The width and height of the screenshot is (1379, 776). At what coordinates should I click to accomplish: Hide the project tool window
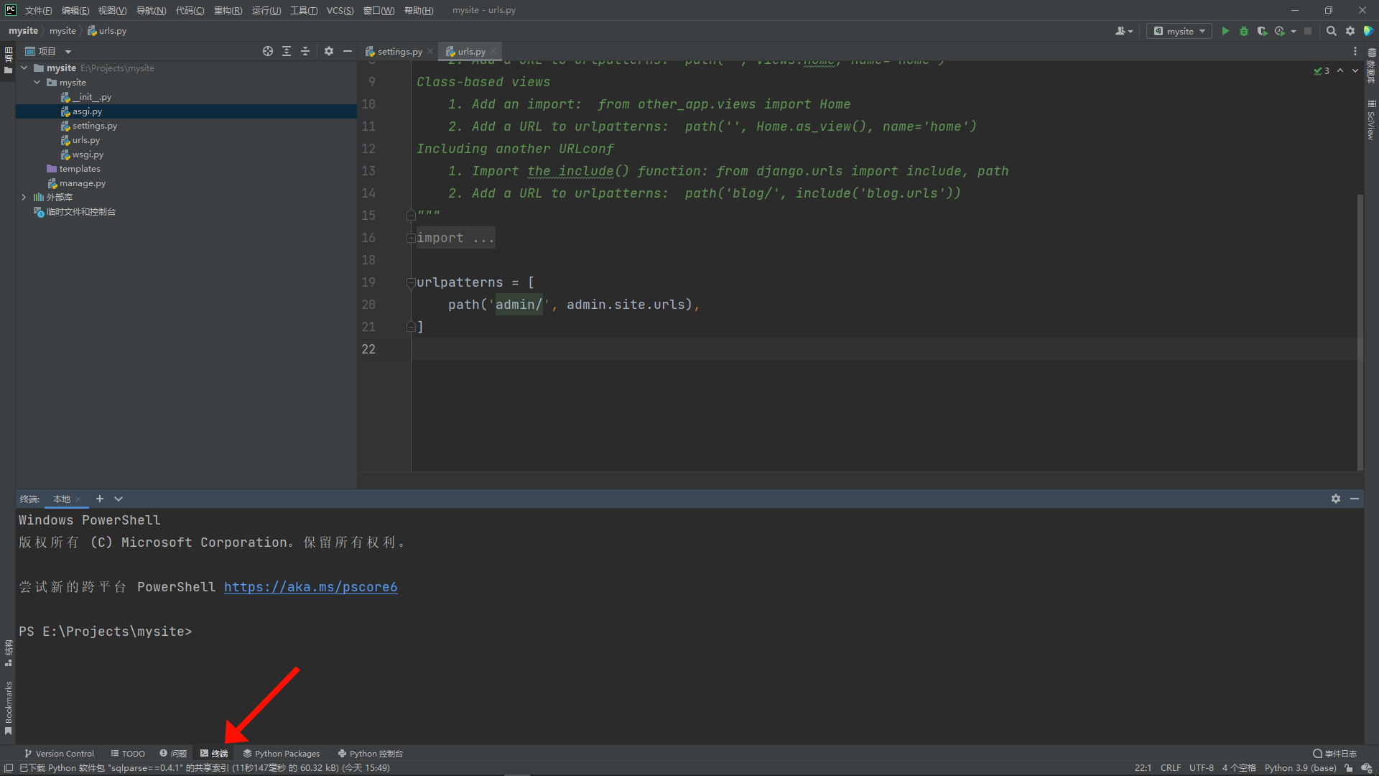tap(348, 51)
